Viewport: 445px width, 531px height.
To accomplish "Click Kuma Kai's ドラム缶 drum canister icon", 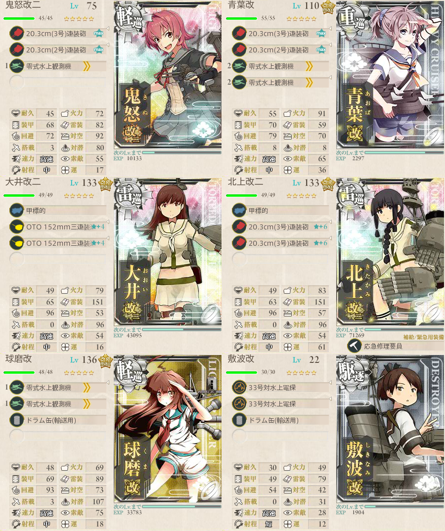I will 17,420.
